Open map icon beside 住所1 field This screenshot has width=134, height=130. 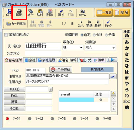(113, 76)
